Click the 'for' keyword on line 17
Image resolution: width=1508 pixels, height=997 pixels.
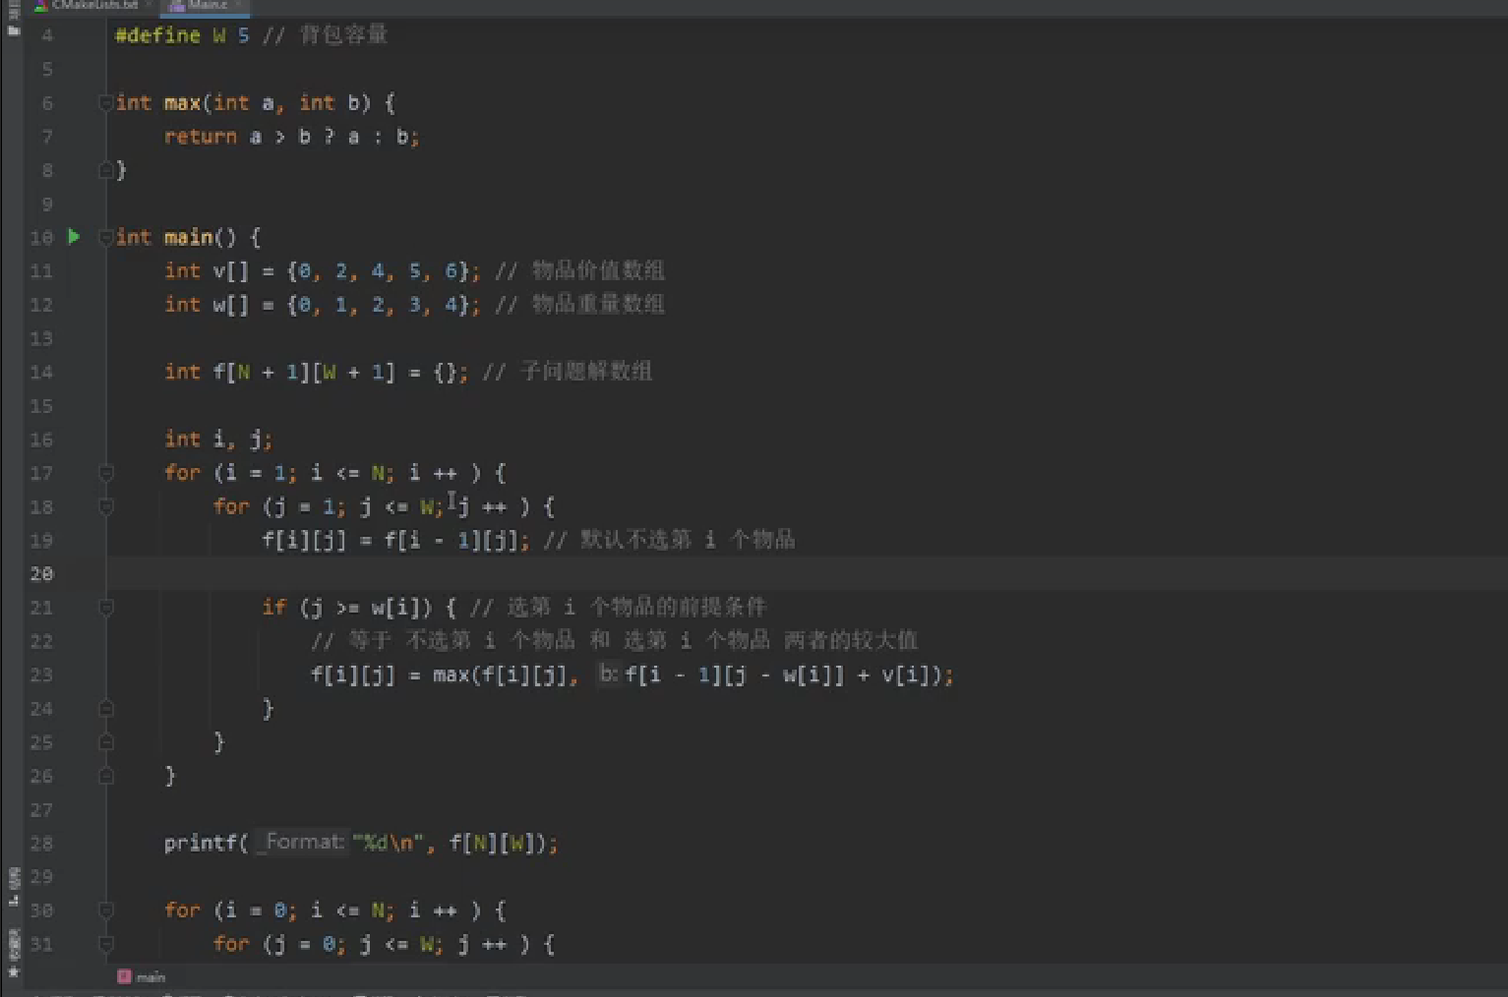pos(182,473)
